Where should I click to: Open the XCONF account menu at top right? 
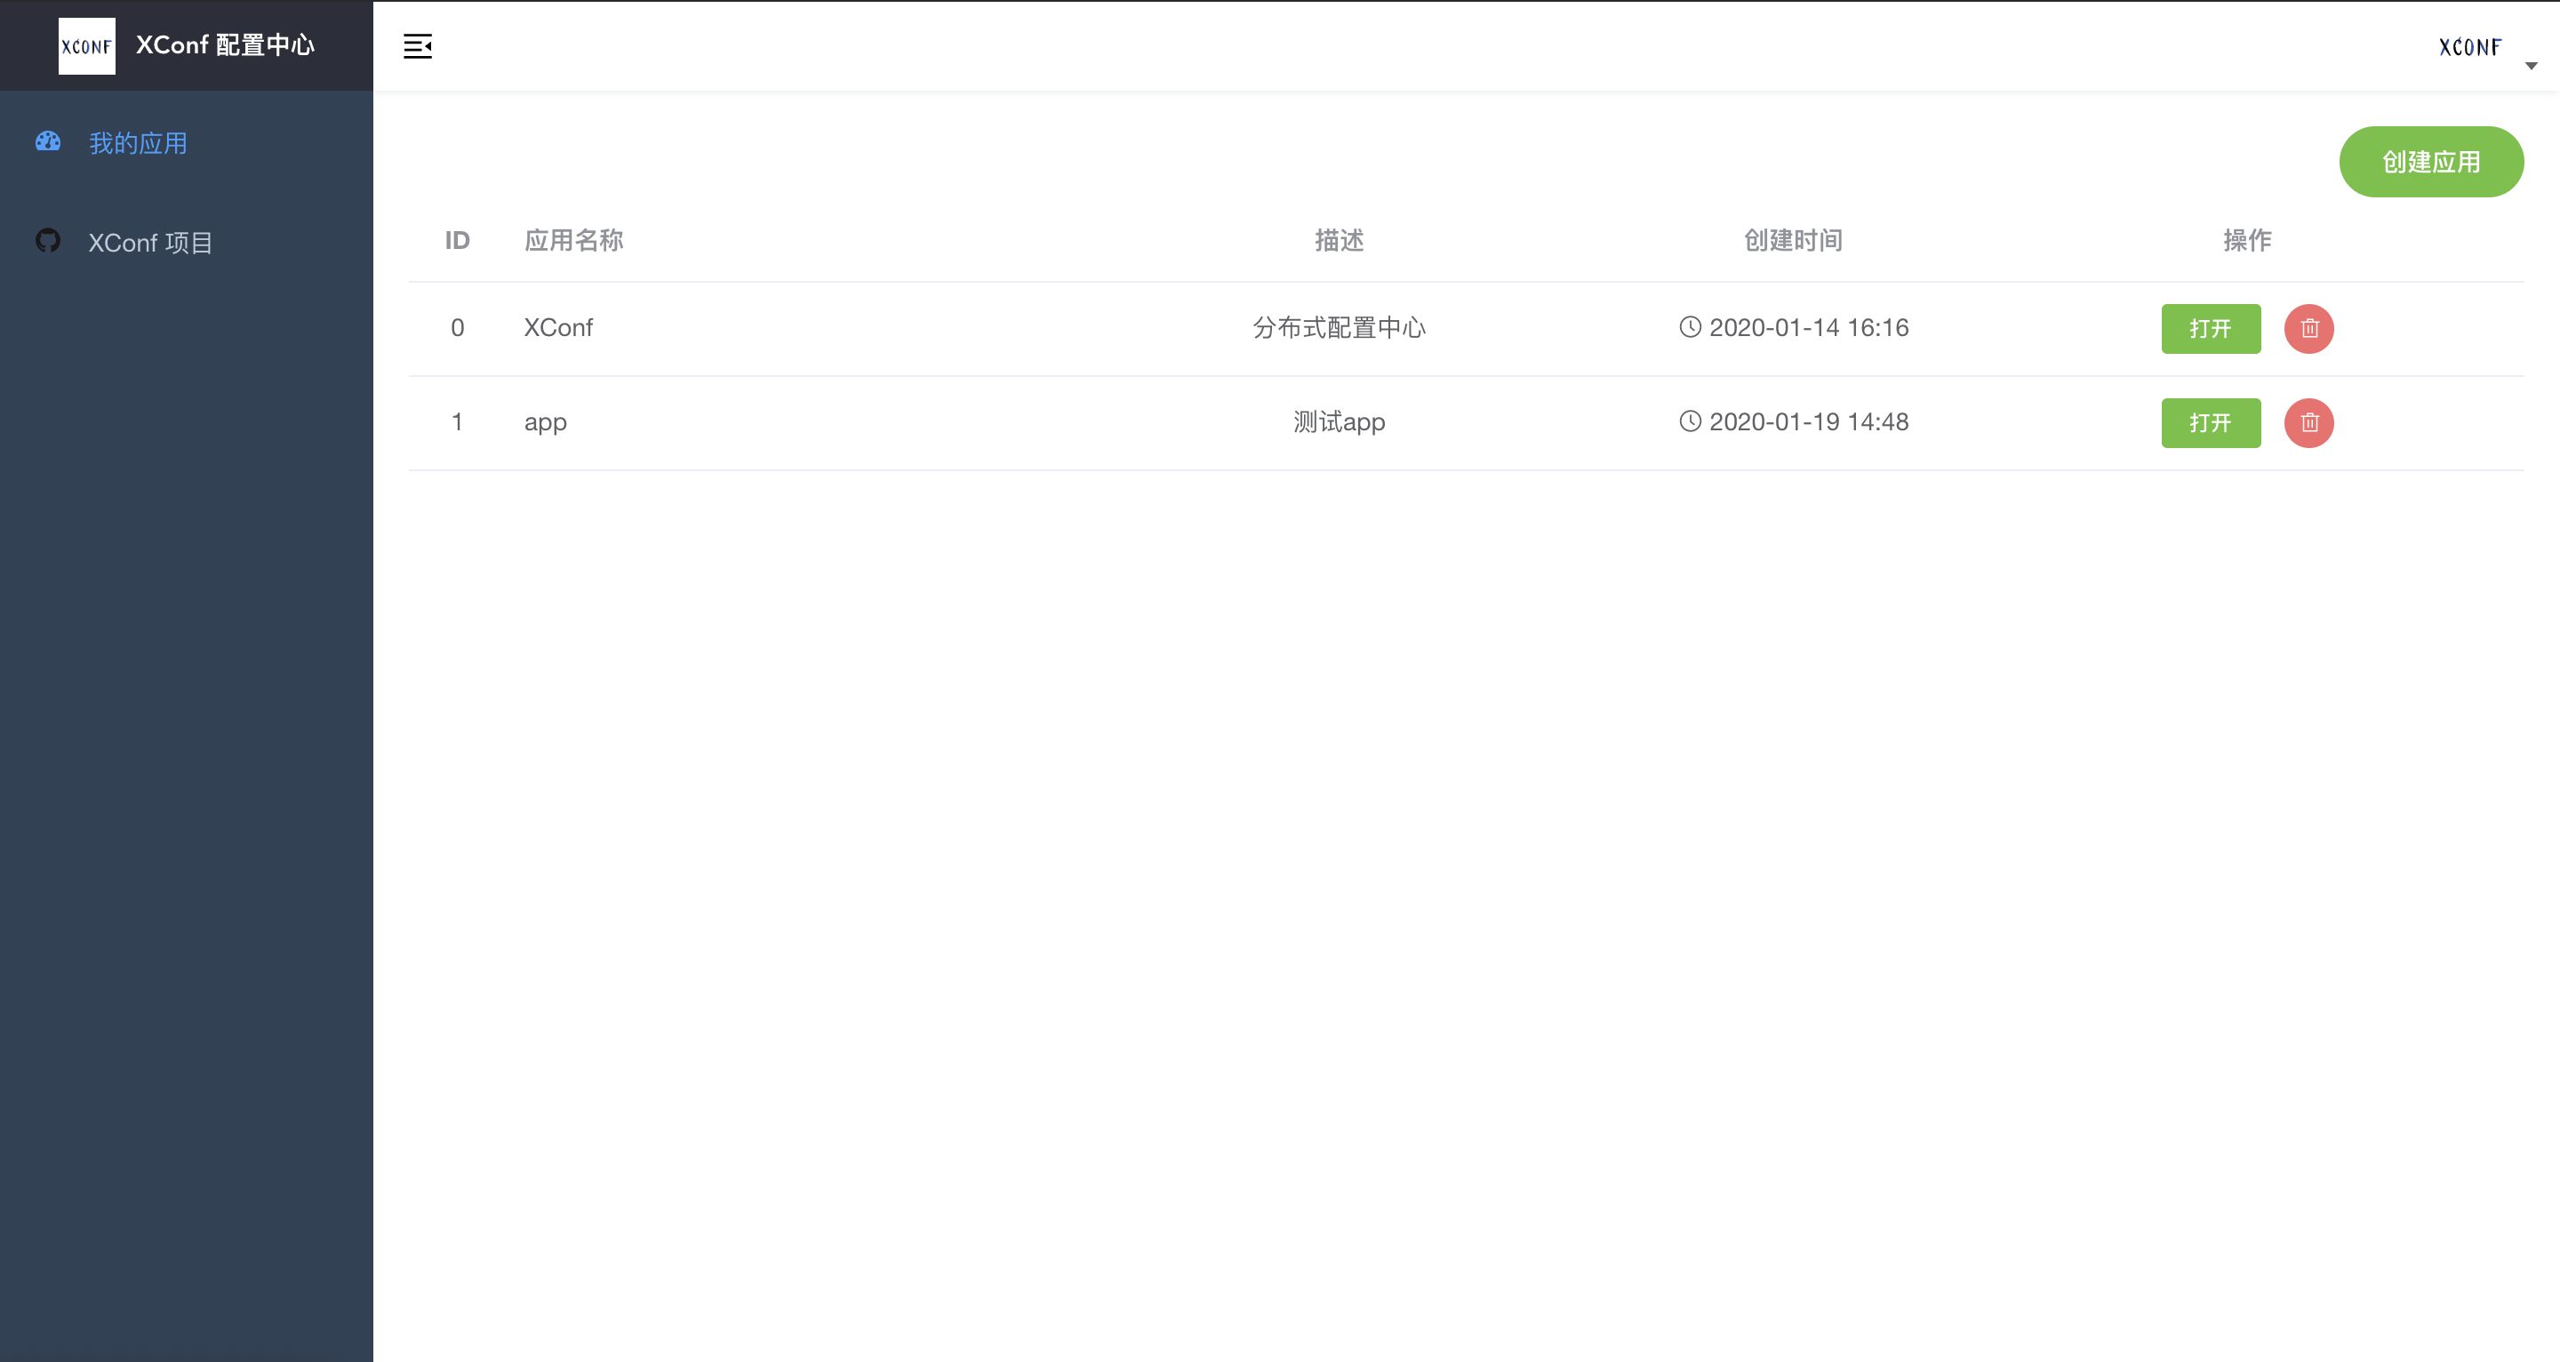pos(2469,47)
